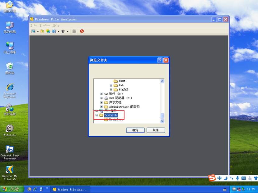
Task: Click the folder tree scrollbar thumb
Action: click(162, 116)
